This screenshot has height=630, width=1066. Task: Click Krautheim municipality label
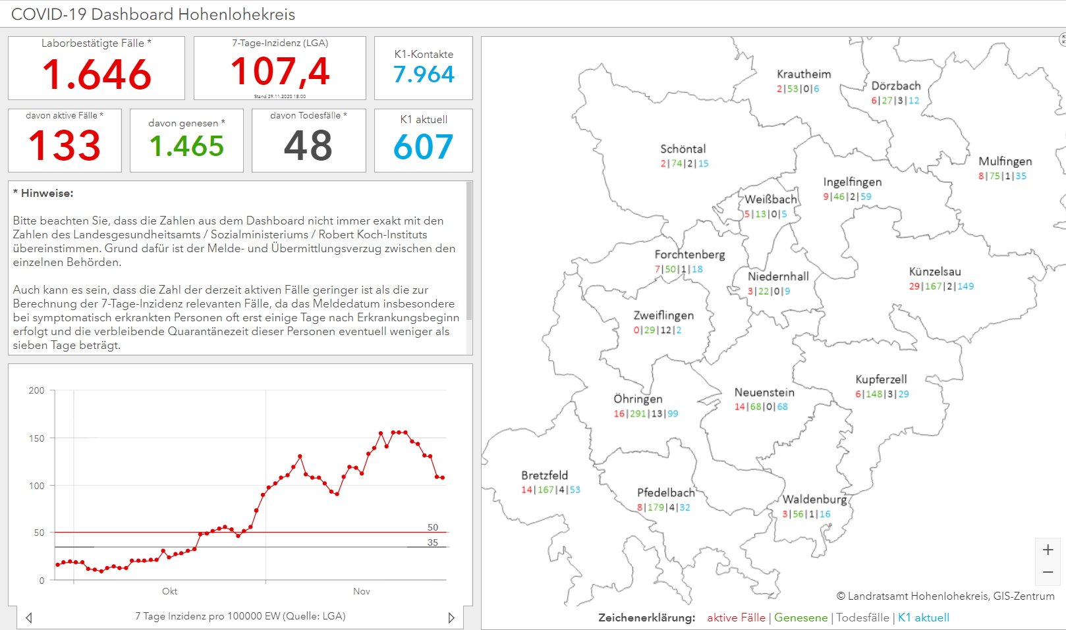point(803,74)
